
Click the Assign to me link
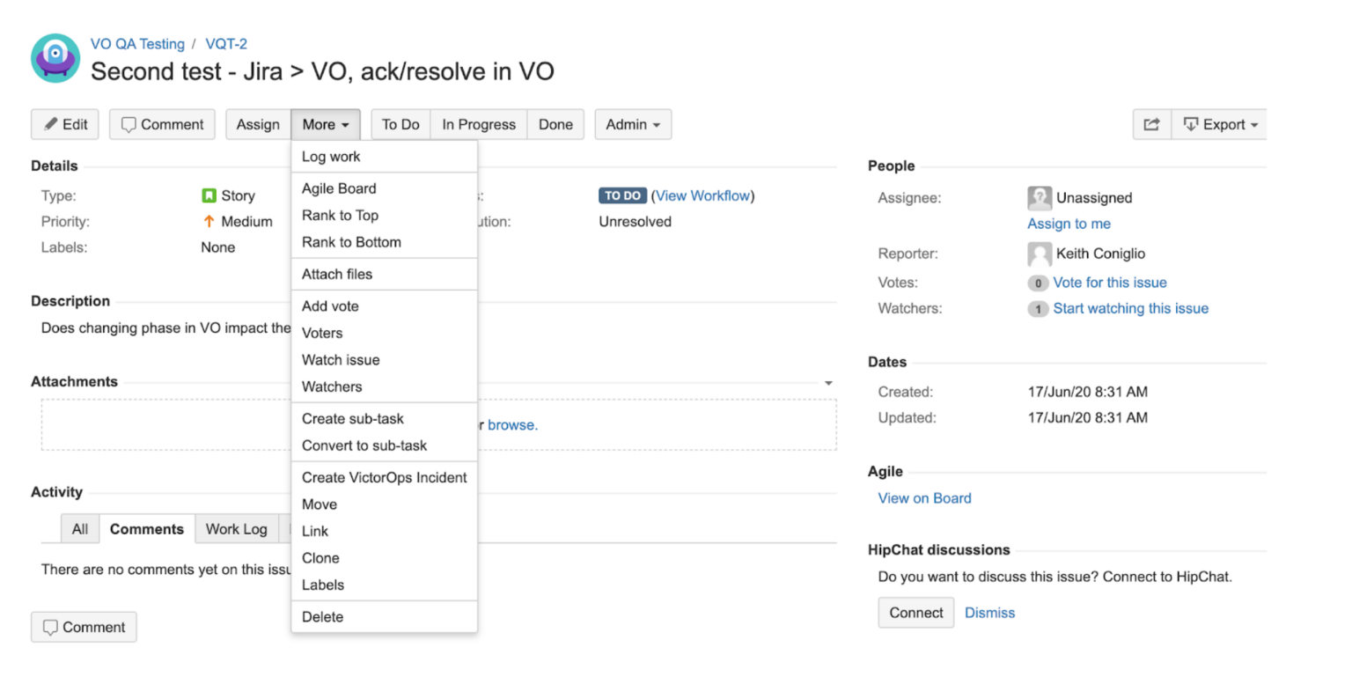tap(1069, 224)
